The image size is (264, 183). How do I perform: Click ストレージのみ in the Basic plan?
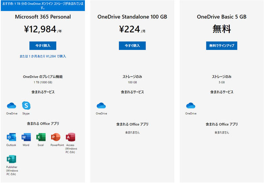222,77
